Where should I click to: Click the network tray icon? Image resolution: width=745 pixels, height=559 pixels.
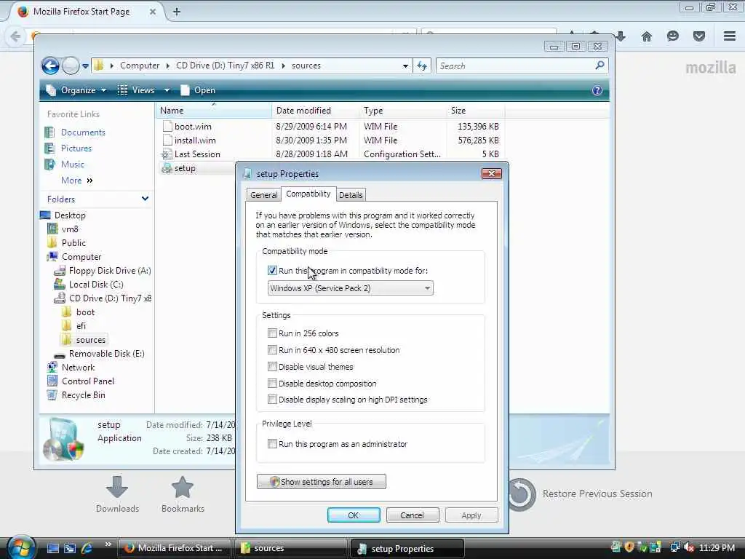674,547
